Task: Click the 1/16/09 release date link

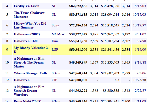Action: [140, 50]
